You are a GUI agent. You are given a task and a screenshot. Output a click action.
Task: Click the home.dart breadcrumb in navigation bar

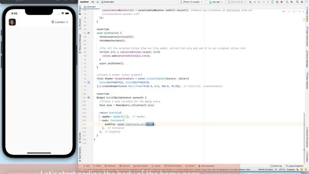108,2
